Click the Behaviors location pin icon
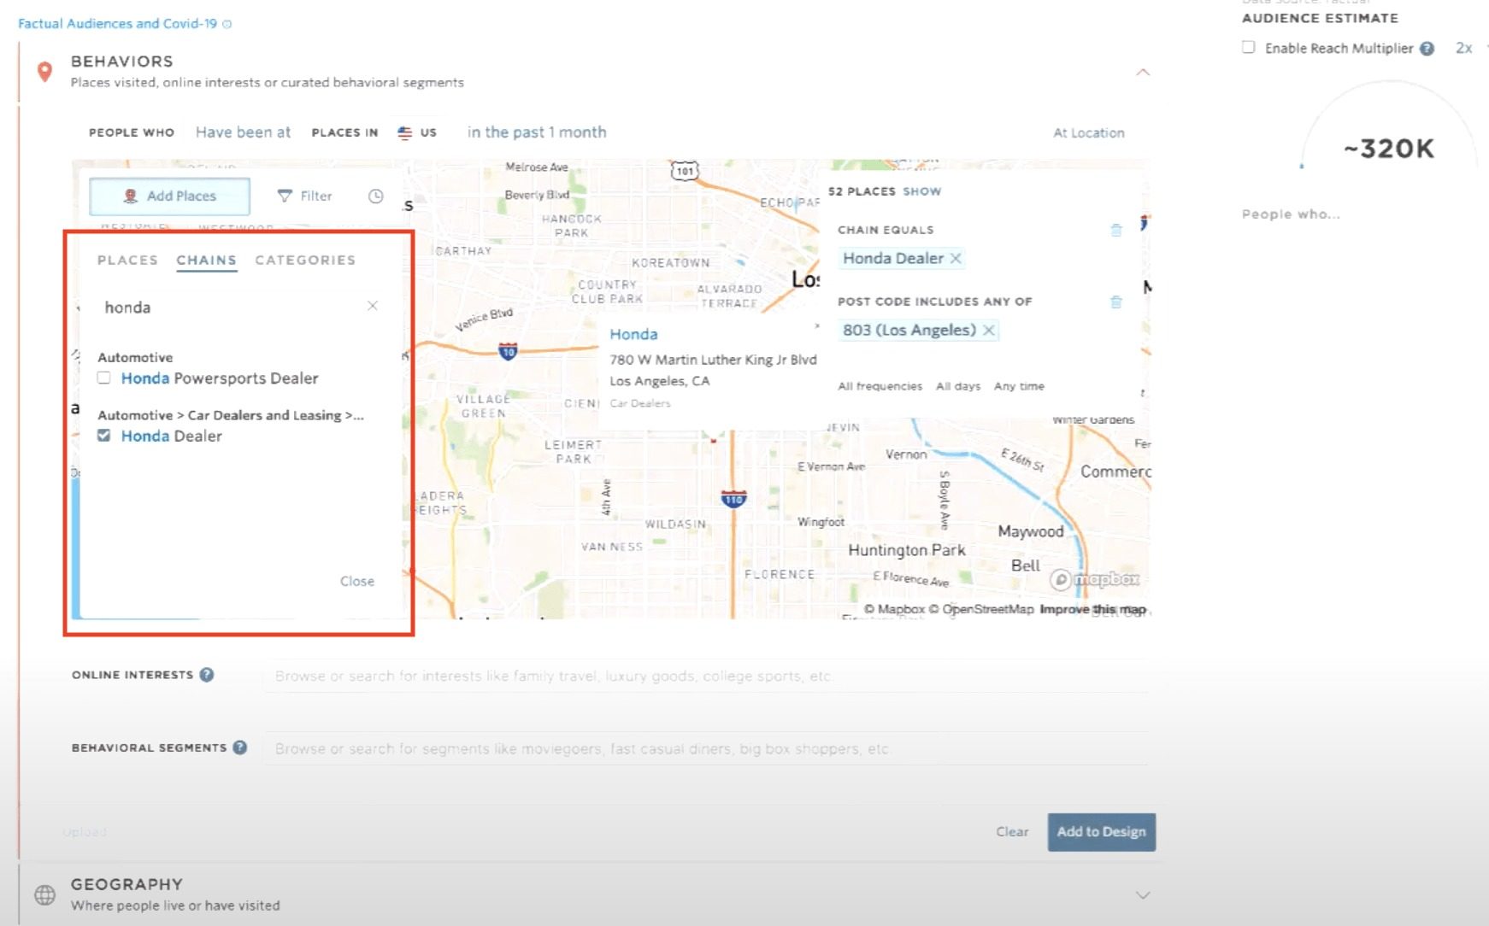Image resolution: width=1489 pixels, height=926 pixels. coord(45,72)
